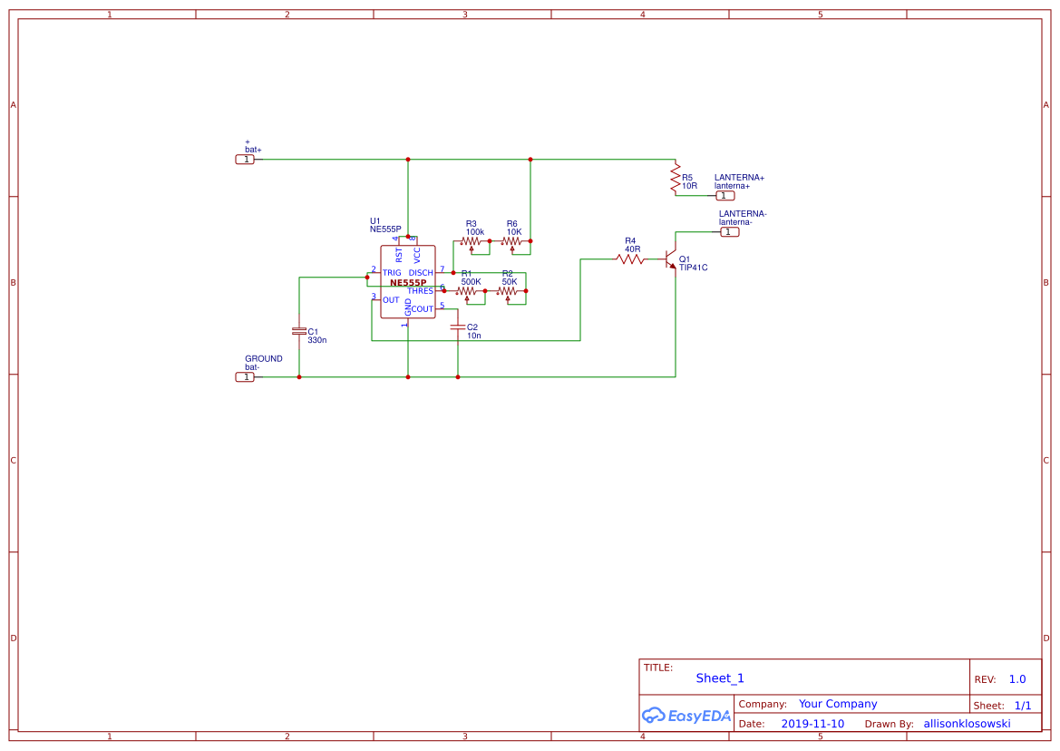
Task: Click the bat- GROUND connector pin
Action: pyautogui.click(x=246, y=377)
